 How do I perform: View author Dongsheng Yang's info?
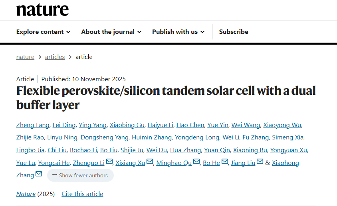pos(105,137)
